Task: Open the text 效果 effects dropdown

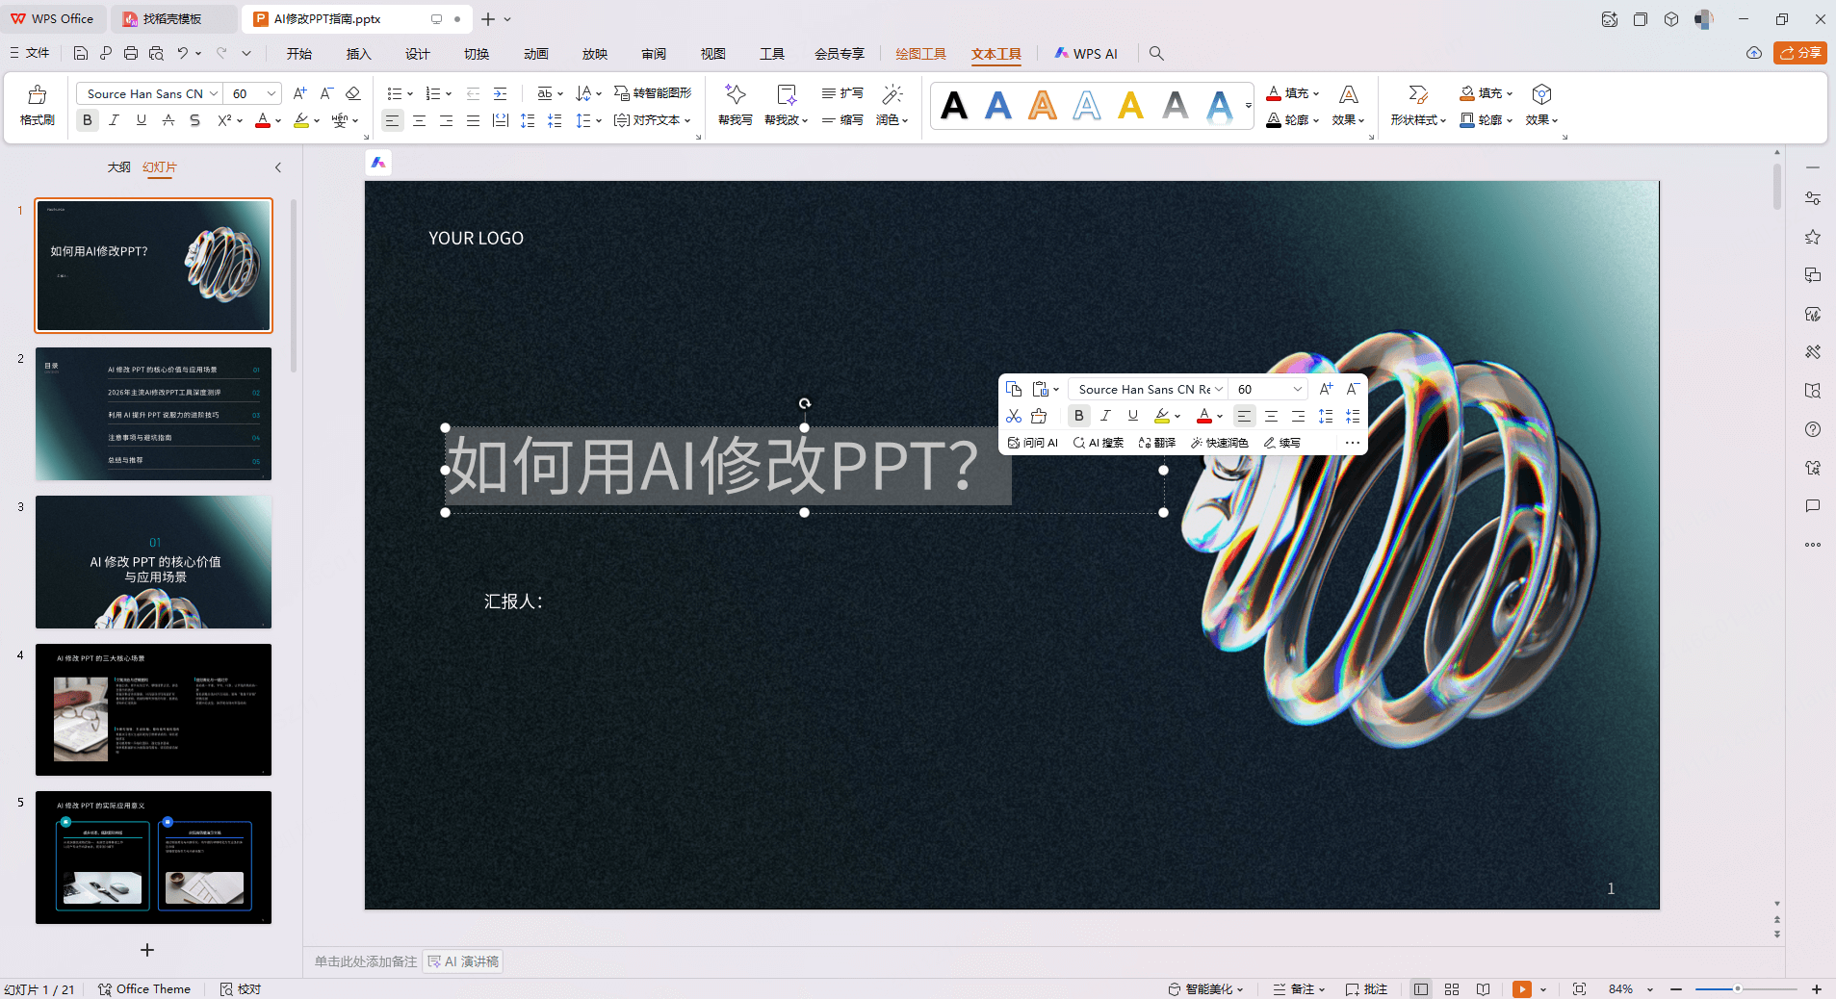Action: (1347, 119)
